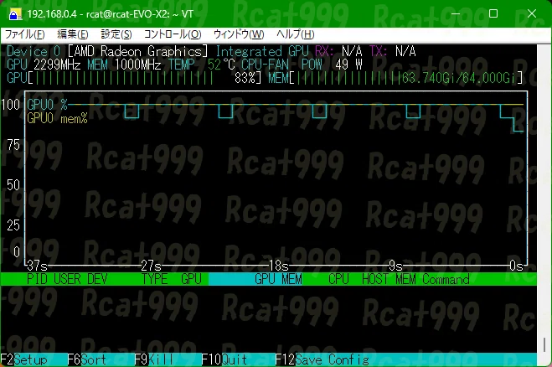Open the 編集(E) menu
552x367 pixels.
point(73,34)
